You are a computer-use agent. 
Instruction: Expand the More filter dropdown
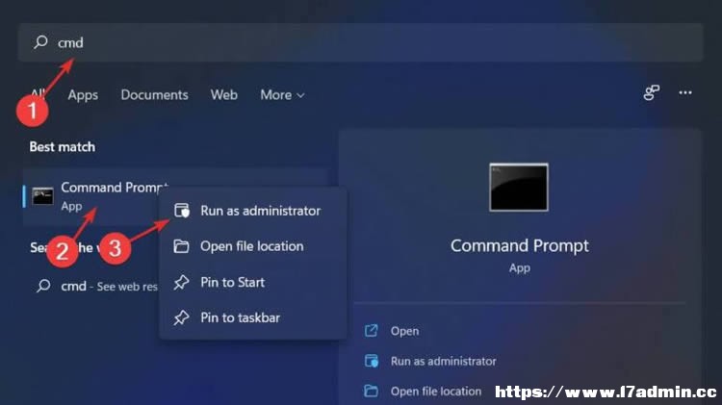(x=282, y=95)
